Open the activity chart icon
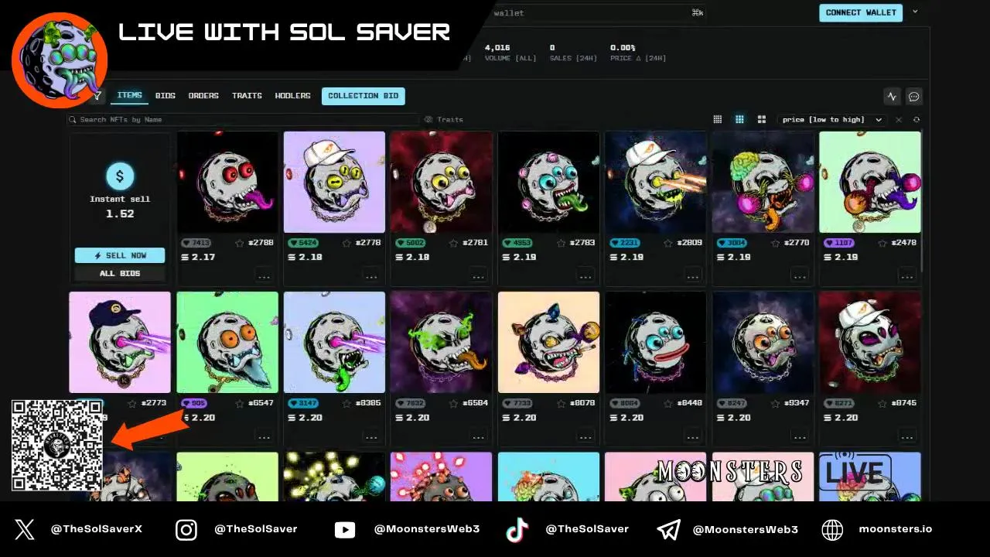 pyautogui.click(x=892, y=97)
